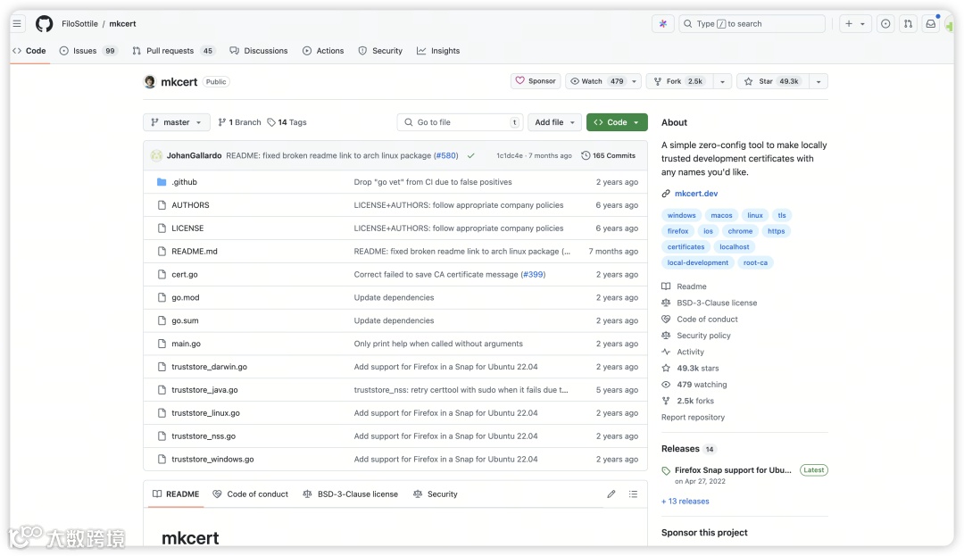Expand the Watch notifications dropdown
Screen dimensions: 964x556
point(634,81)
